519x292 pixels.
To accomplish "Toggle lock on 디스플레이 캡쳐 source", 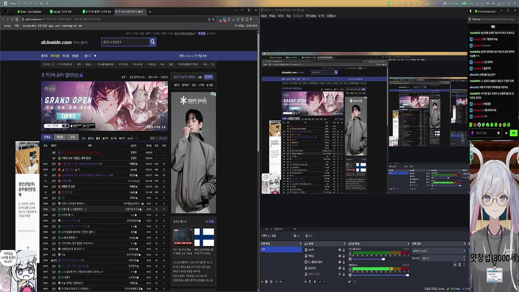I will tap(343, 262).
